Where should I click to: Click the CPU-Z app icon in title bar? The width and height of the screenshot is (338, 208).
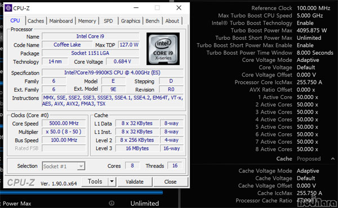pos(8,8)
